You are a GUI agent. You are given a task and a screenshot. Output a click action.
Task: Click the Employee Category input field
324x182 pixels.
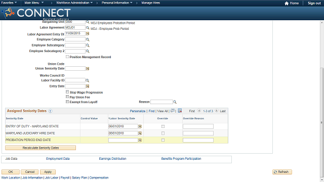pos(75,39)
